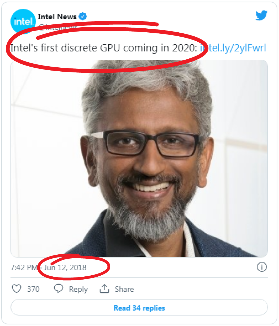Image resolution: width=279 pixels, height=326 pixels.
Task: Open the attached photo of the smiling man
Action: (x=139, y=159)
